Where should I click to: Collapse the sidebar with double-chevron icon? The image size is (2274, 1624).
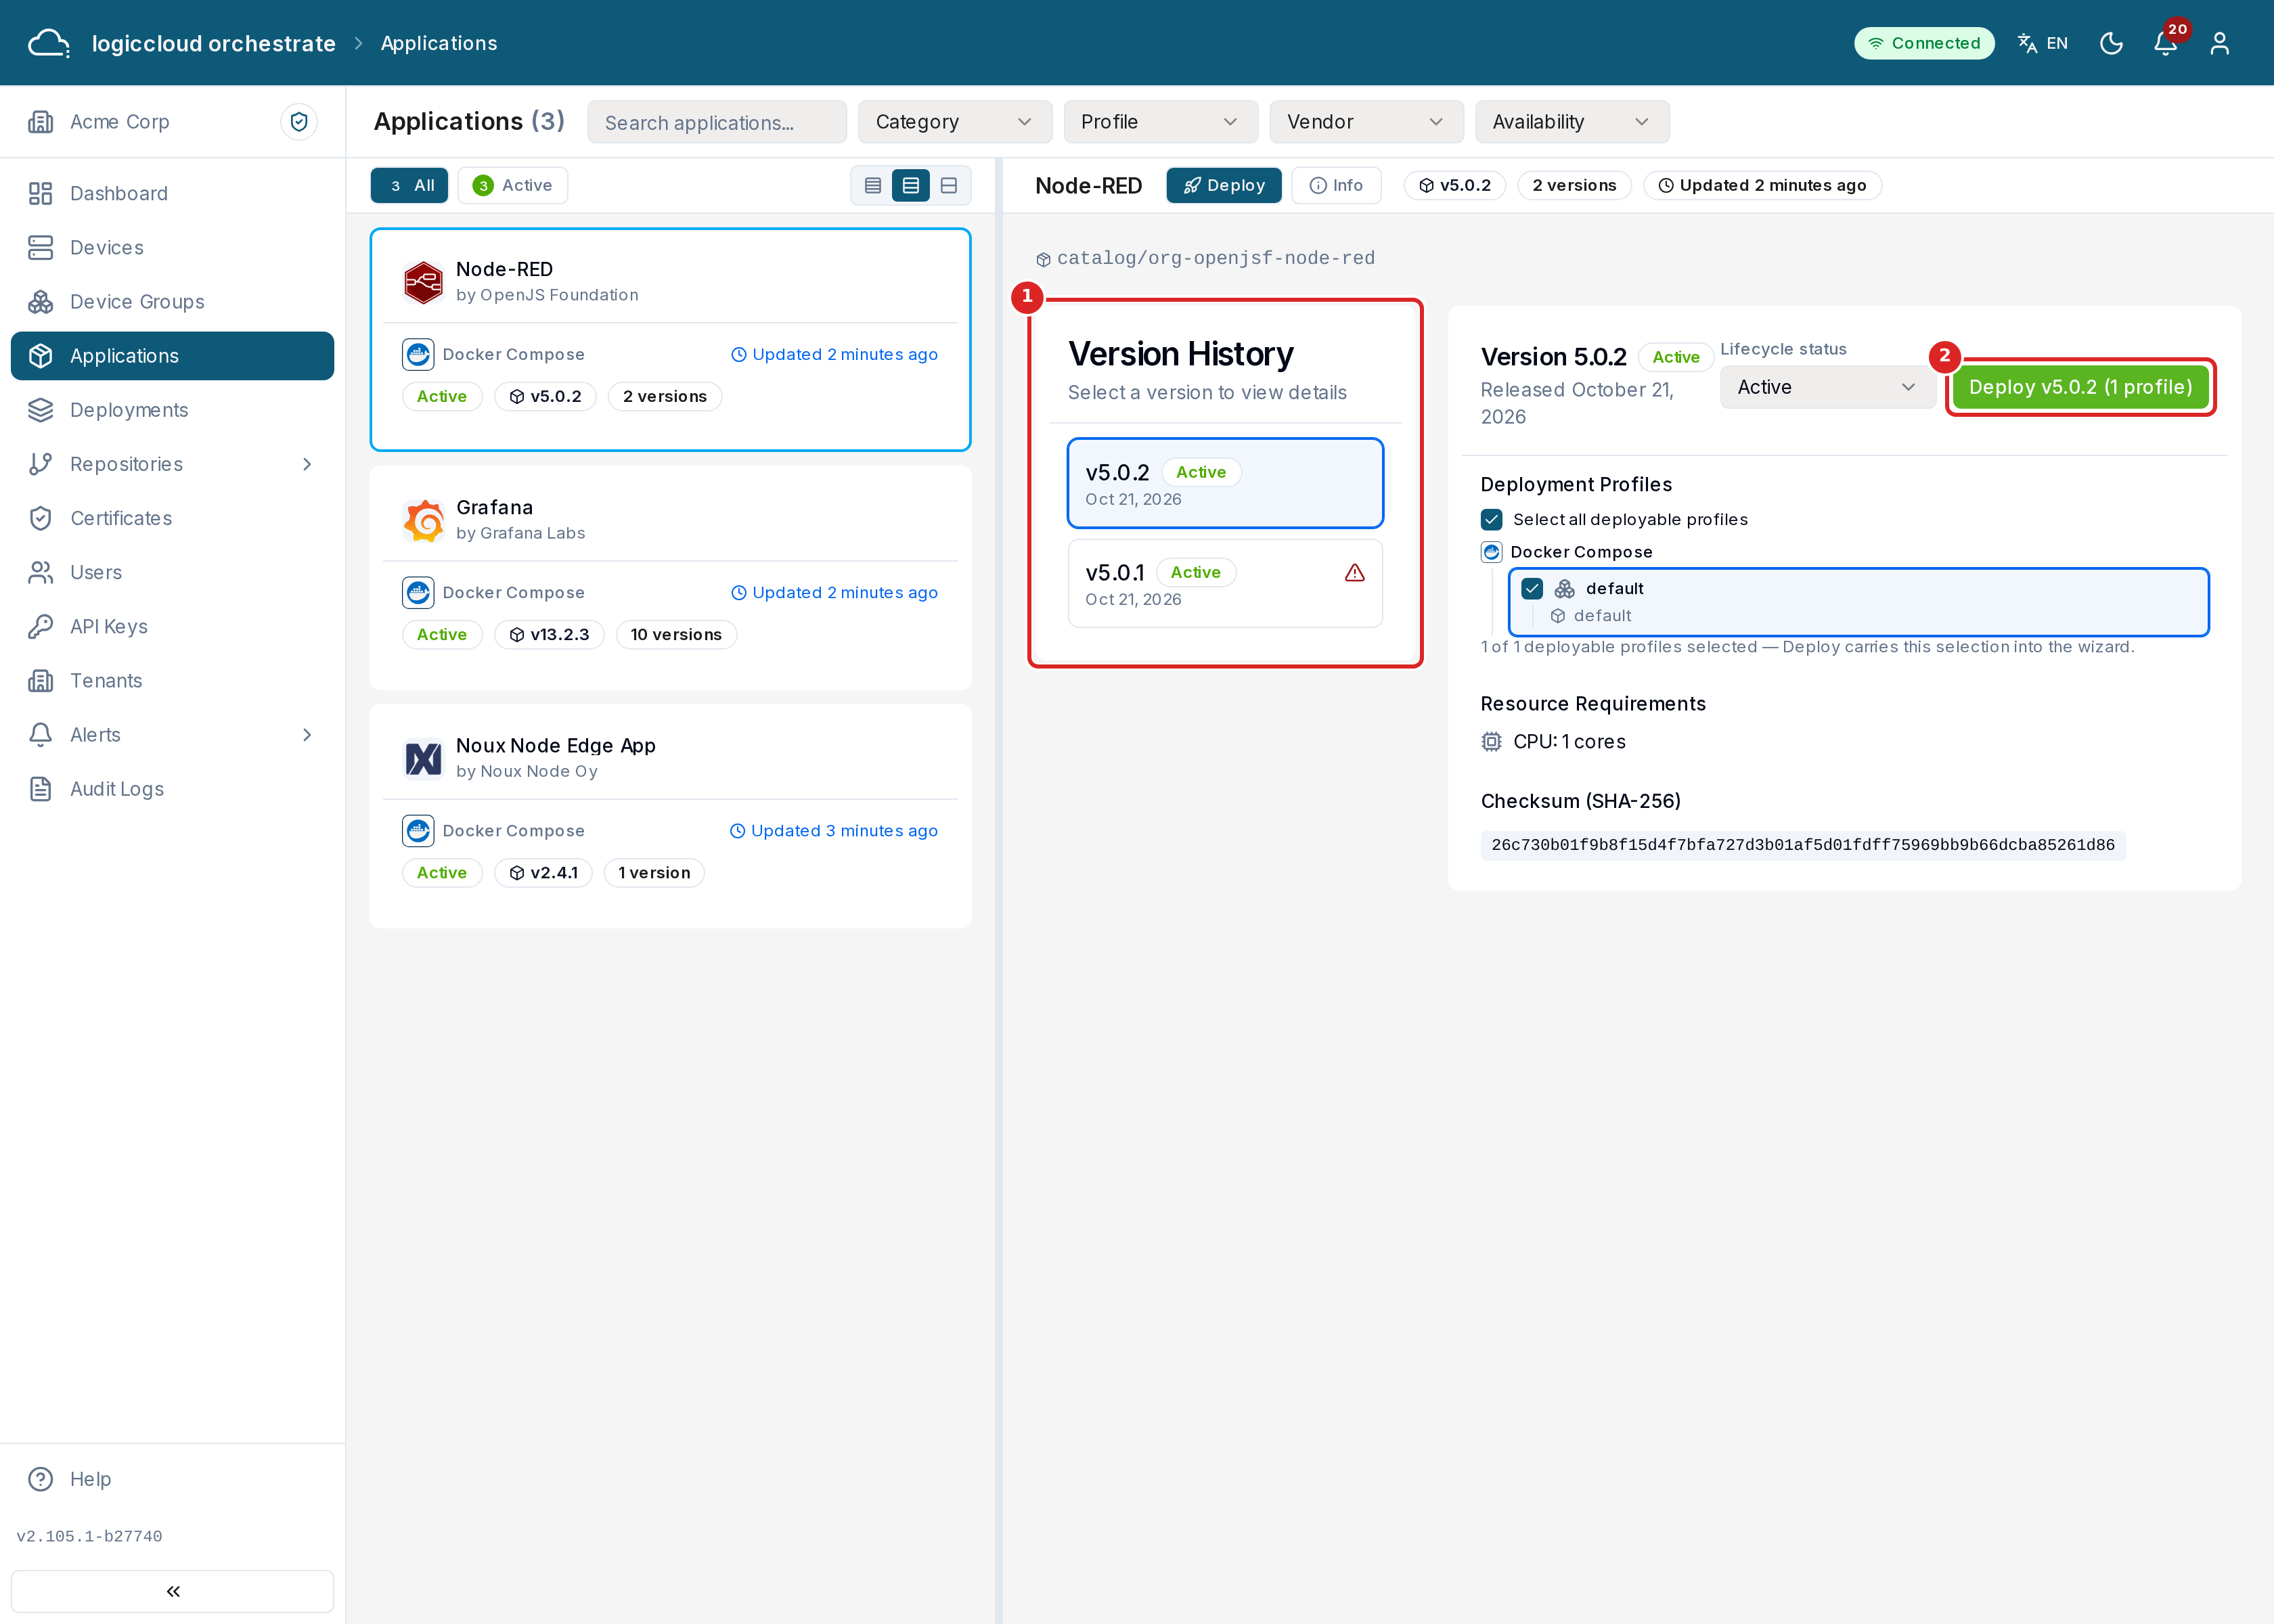(x=172, y=1590)
